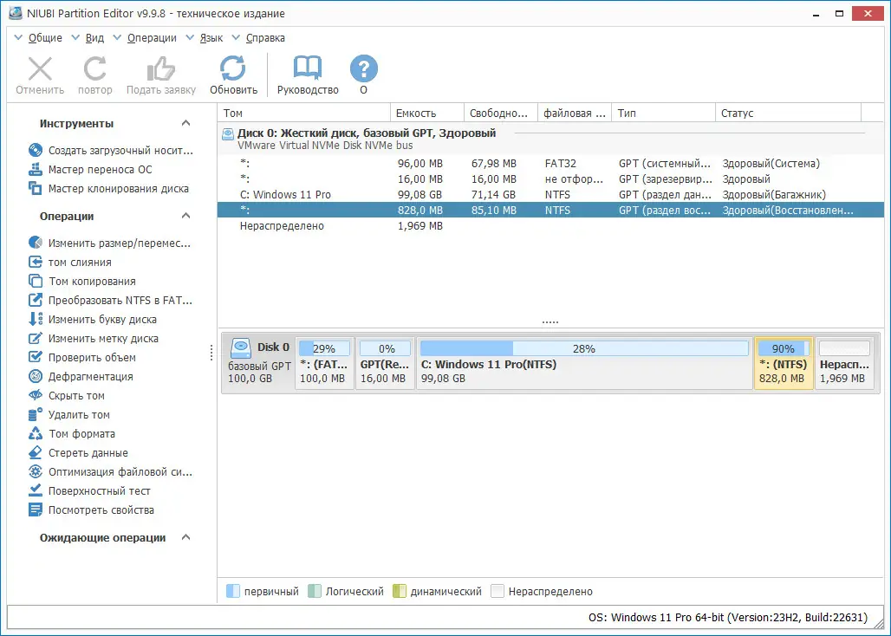
Task: Click Создать загрузочный носитель disc icon
Action: point(36,151)
